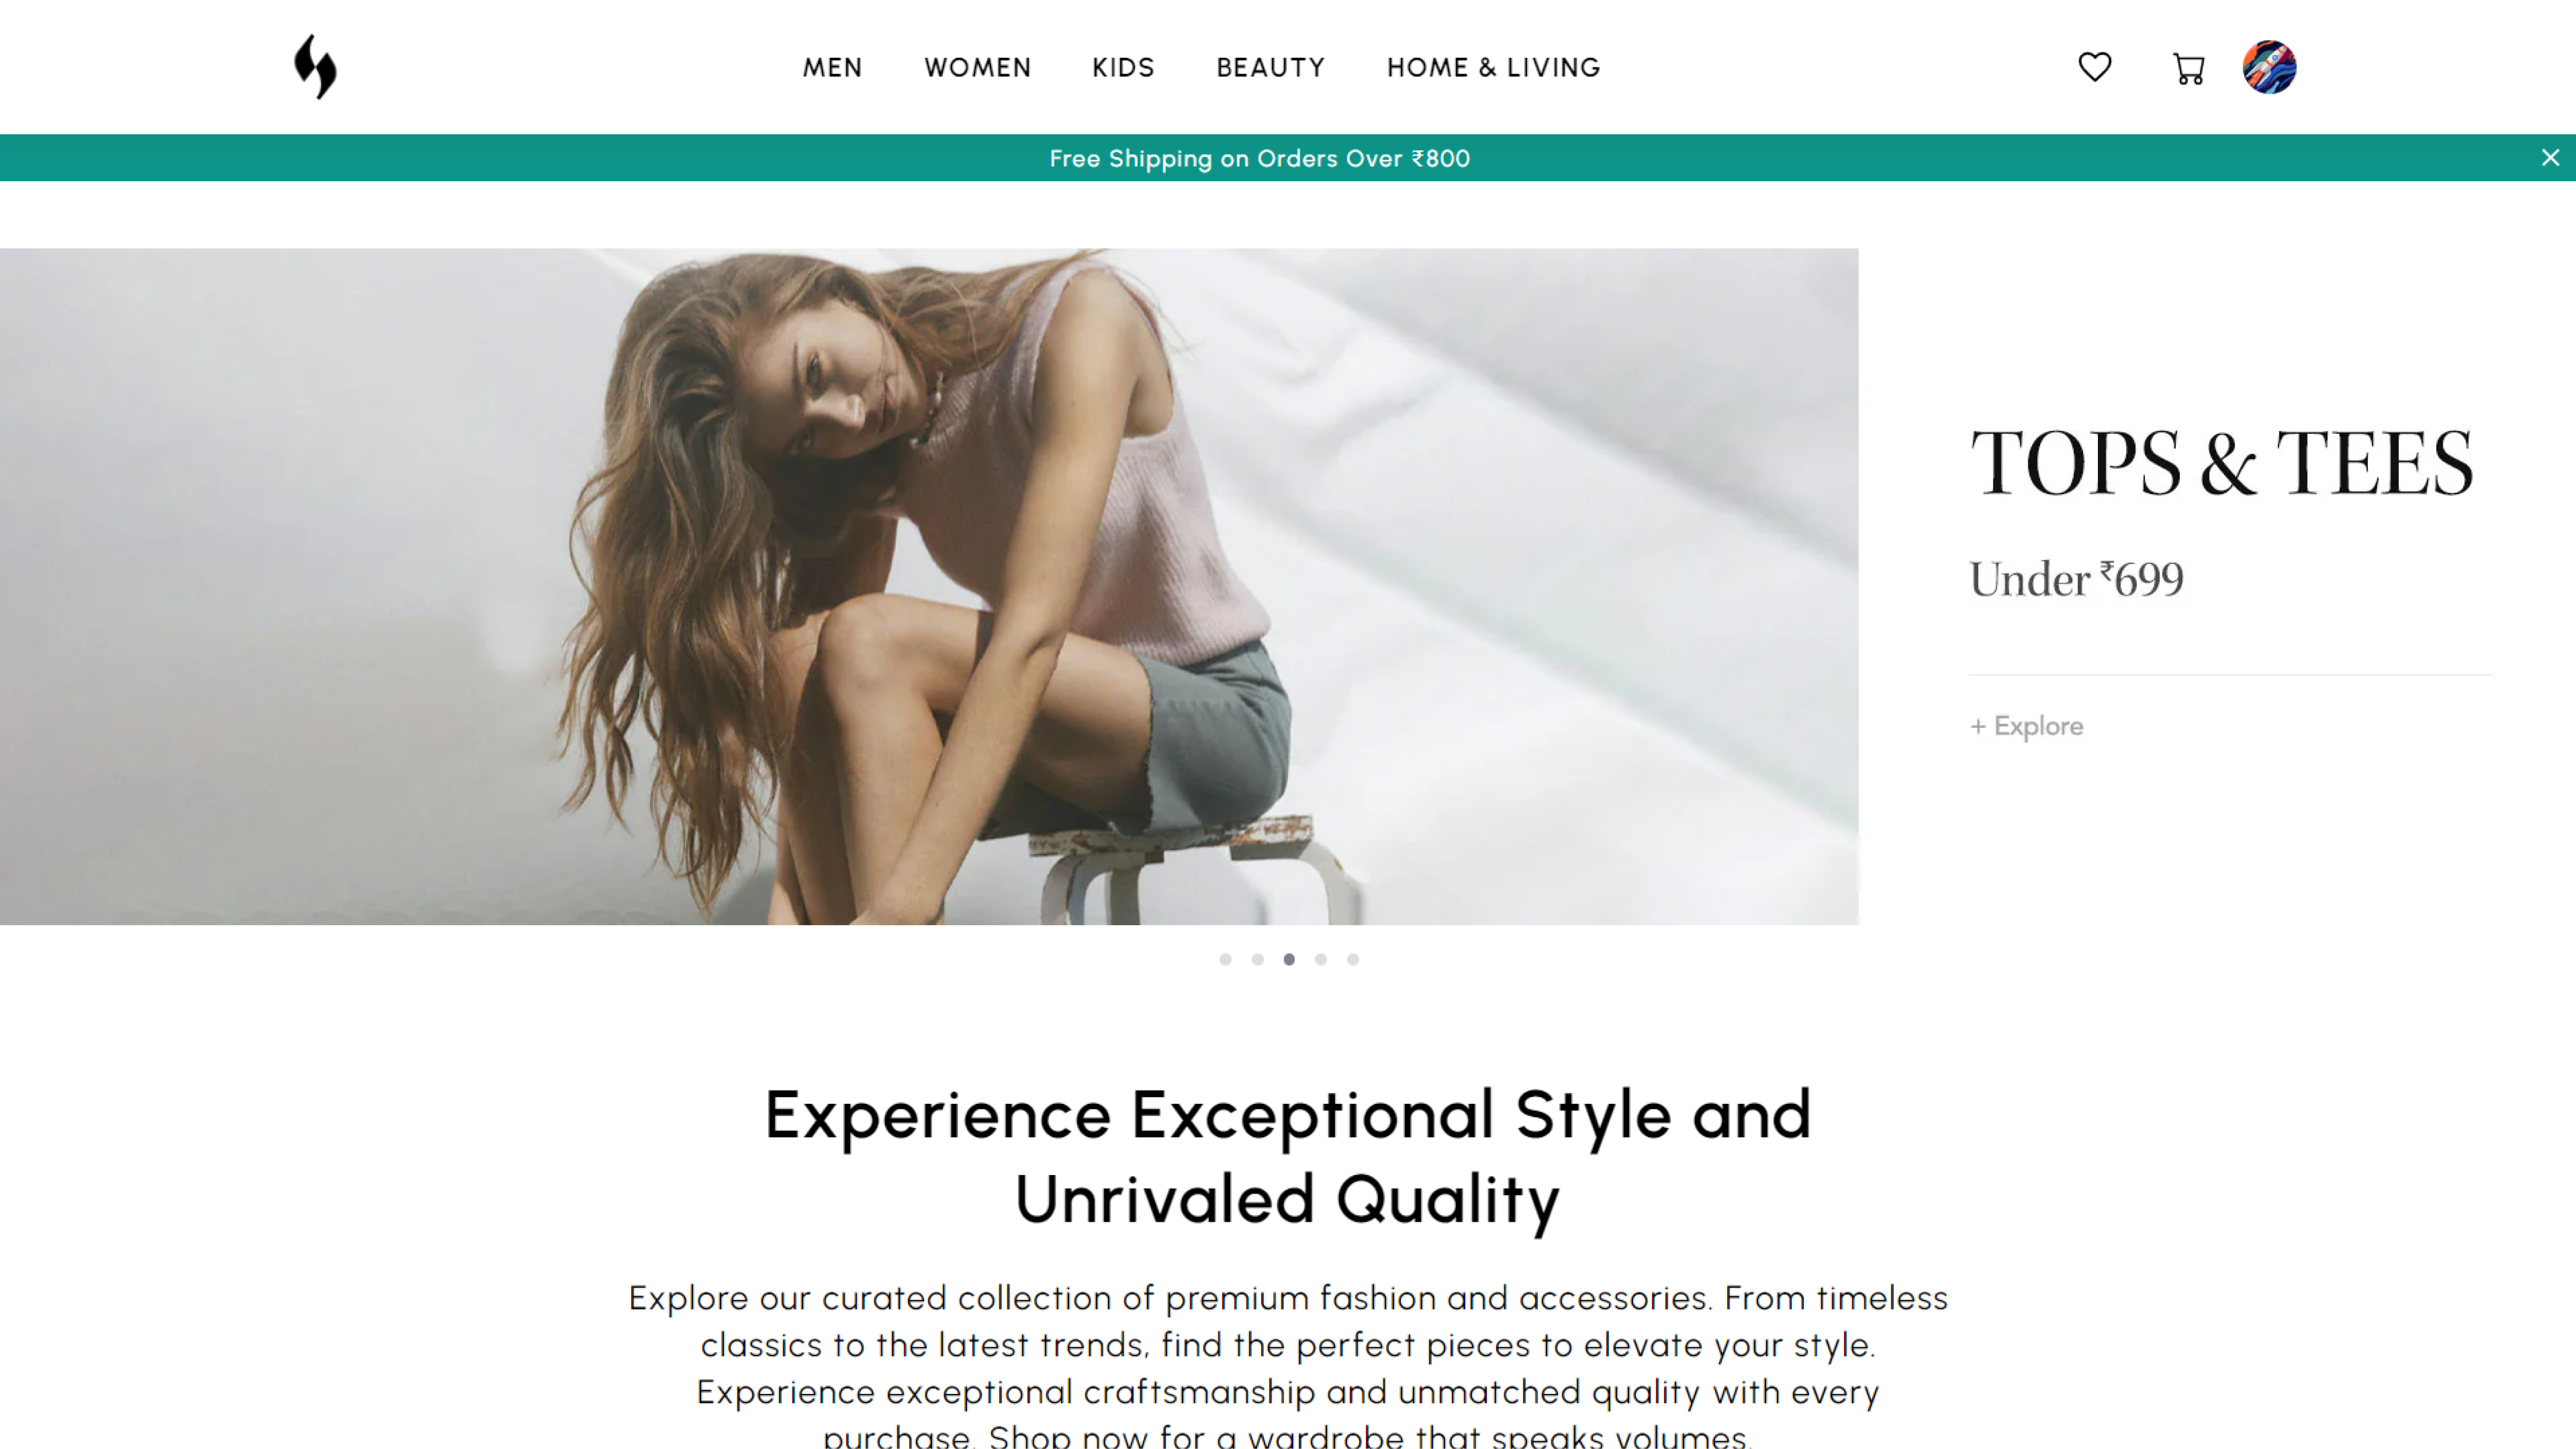The image size is (2576, 1449).
Task: Open the wishlist heart icon
Action: tap(2094, 67)
